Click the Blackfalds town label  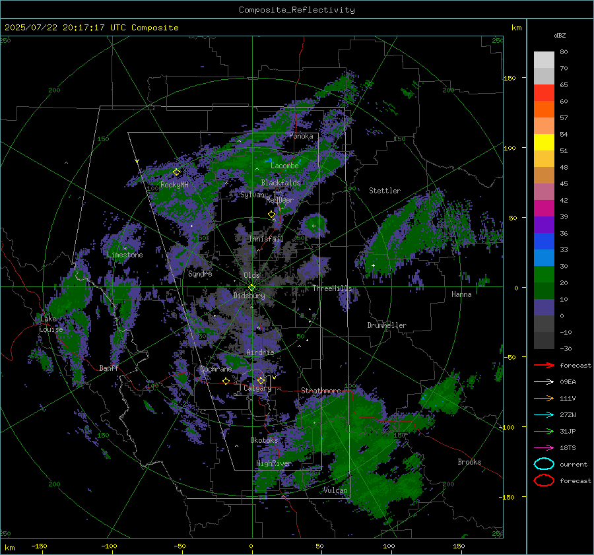[280, 183]
